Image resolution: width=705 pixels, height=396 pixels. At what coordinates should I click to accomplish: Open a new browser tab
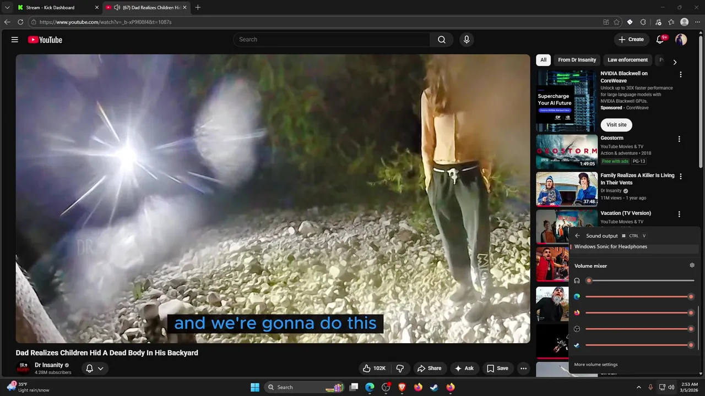[198, 8]
